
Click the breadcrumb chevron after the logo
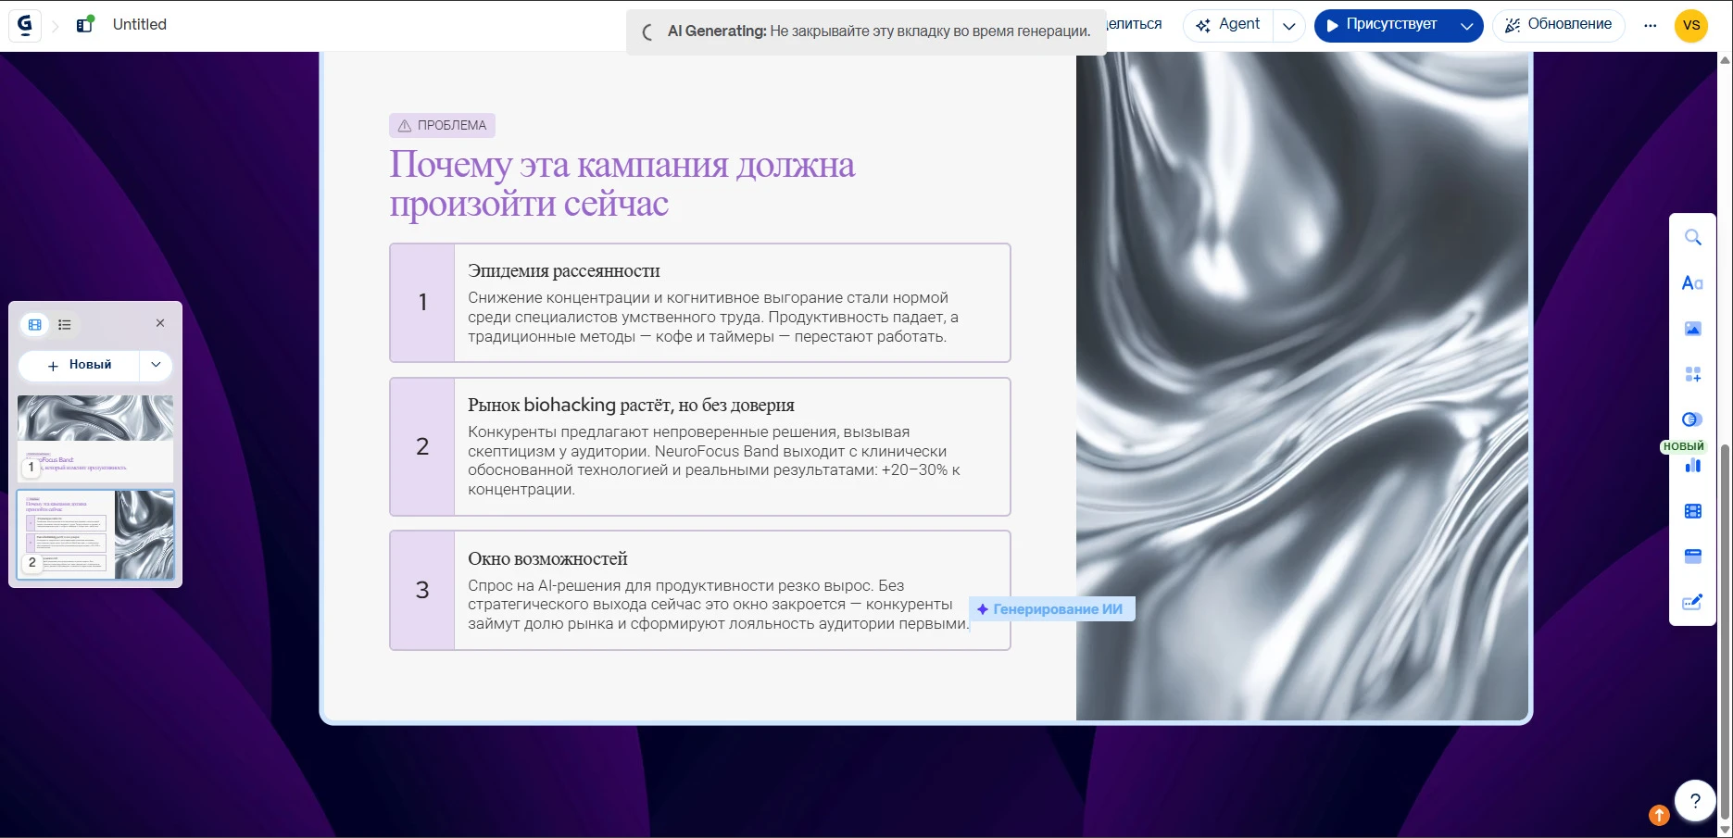pos(55,26)
